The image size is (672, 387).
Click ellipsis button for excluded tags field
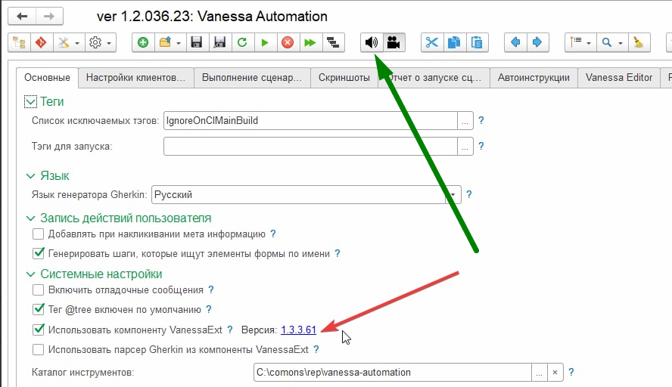(465, 121)
